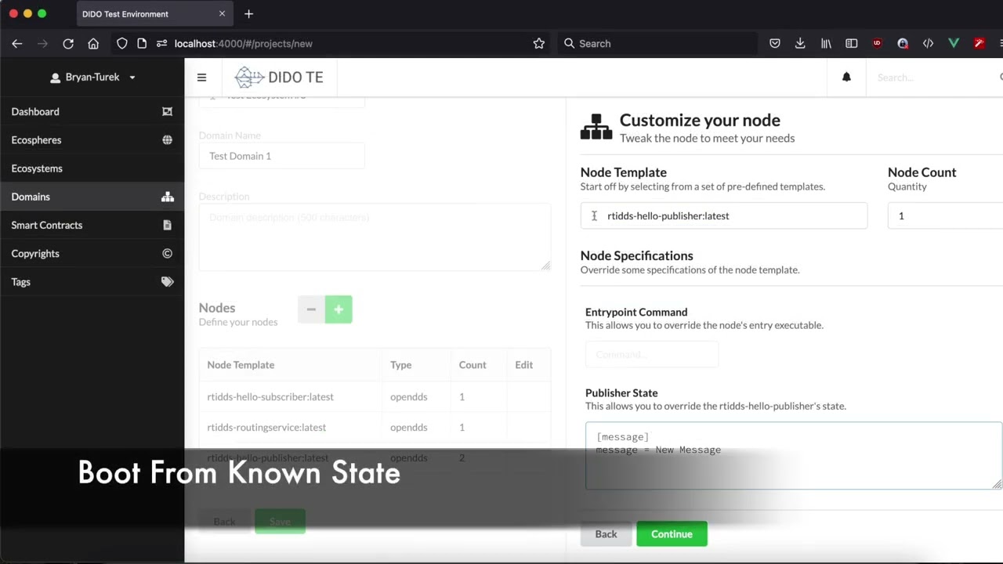This screenshot has height=564, width=1003.
Task: Open the uBlock Origin extension
Action: coord(877,44)
